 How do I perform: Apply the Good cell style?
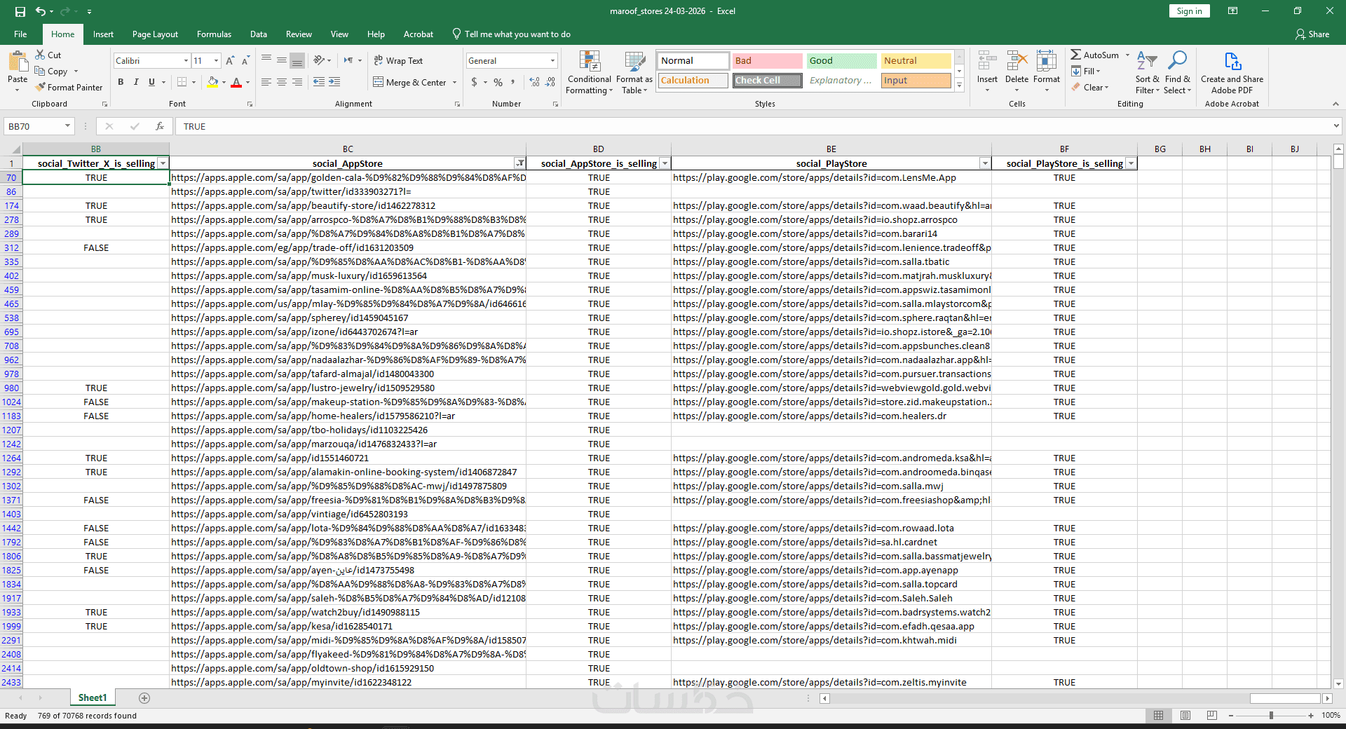(841, 61)
